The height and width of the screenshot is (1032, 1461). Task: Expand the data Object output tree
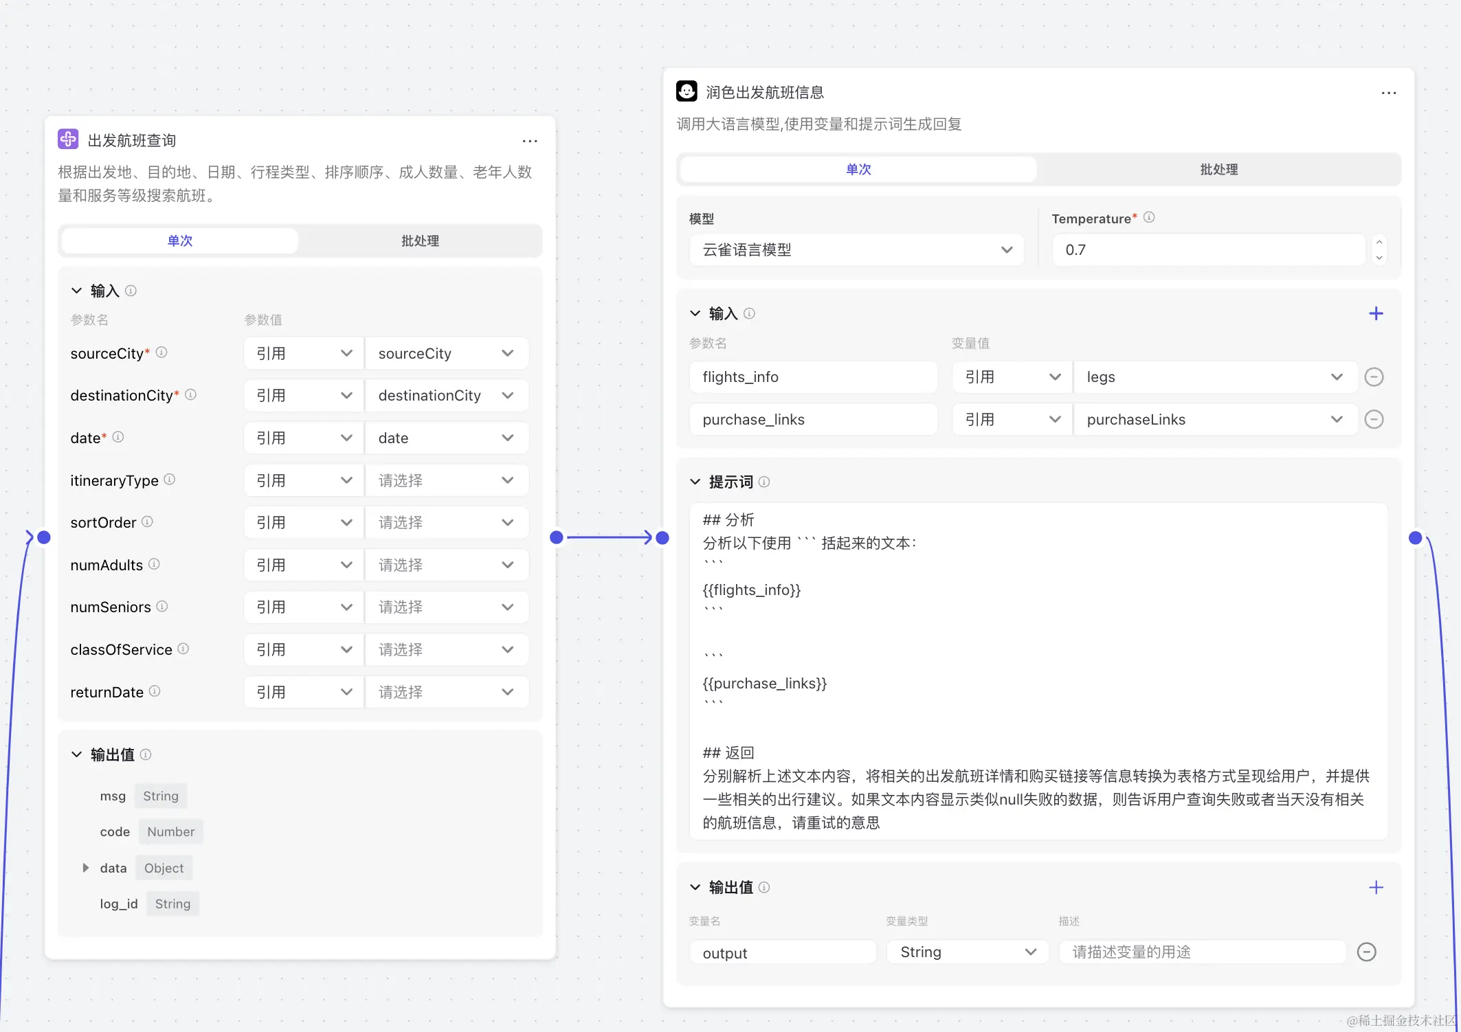(x=86, y=868)
